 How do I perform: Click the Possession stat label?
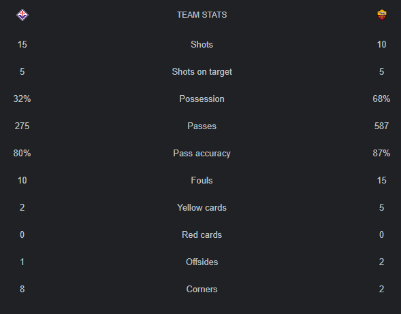(x=202, y=99)
